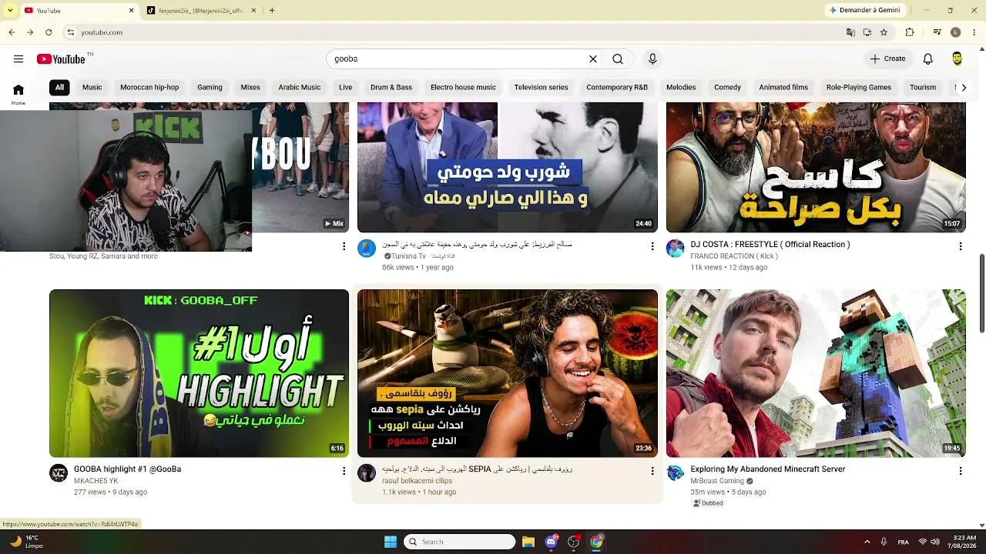The width and height of the screenshot is (986, 554).
Task: Select the Drum & Bass chip
Action: pyautogui.click(x=391, y=88)
